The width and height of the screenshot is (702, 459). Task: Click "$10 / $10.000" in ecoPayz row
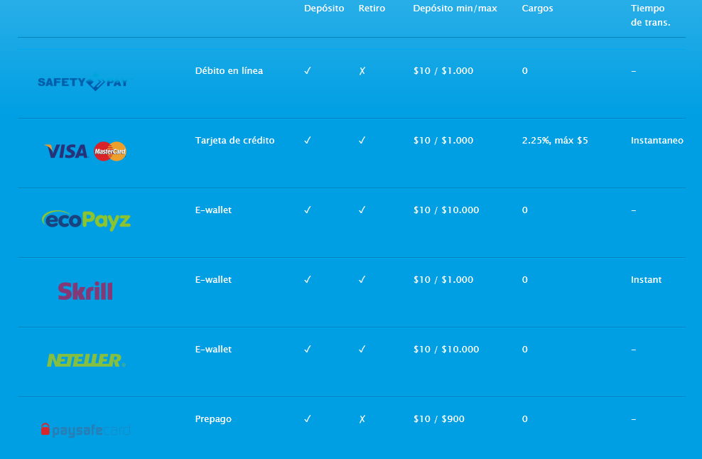(x=446, y=210)
